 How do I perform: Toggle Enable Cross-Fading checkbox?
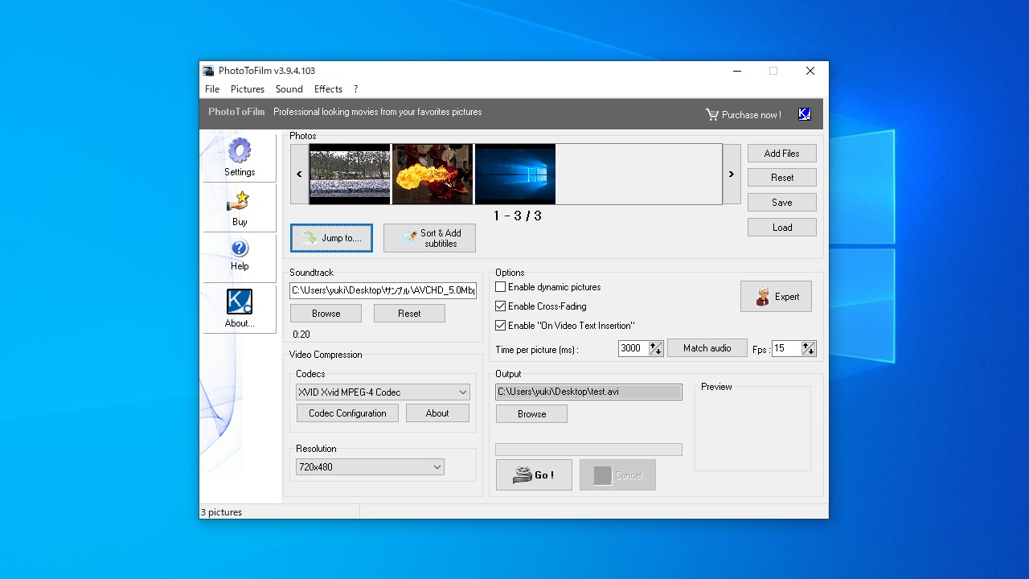pos(501,306)
